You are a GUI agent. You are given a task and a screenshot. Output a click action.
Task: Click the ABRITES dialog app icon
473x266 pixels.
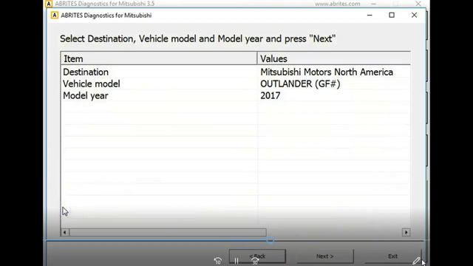tap(54, 16)
